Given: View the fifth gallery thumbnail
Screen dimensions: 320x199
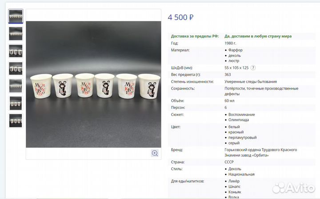Looking at the screenshot, I should click(x=16, y=86).
